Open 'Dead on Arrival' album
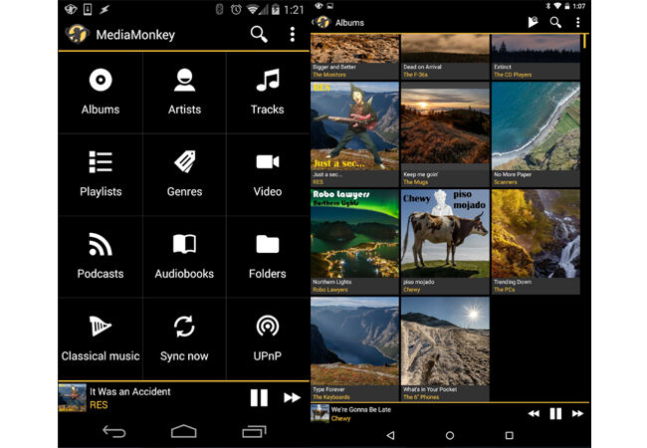This screenshot has height=448, width=647. [x=445, y=57]
